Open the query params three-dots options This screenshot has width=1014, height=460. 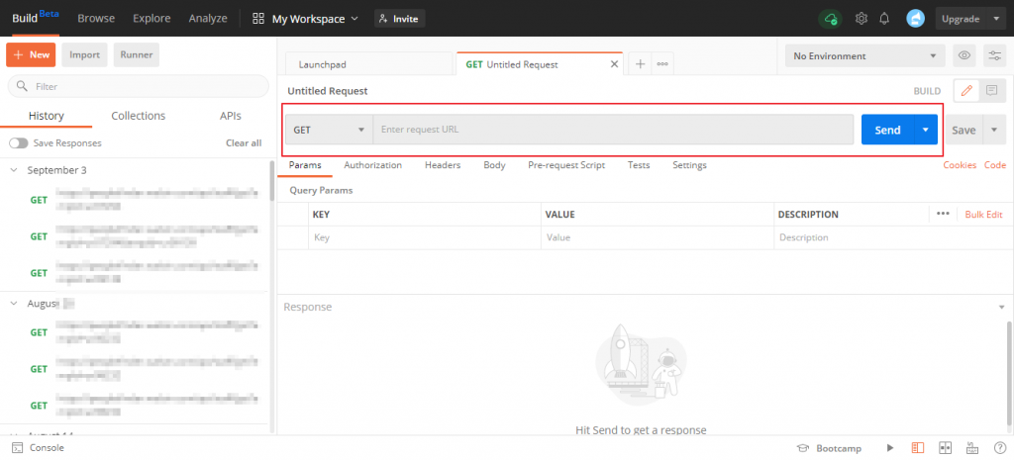(943, 214)
